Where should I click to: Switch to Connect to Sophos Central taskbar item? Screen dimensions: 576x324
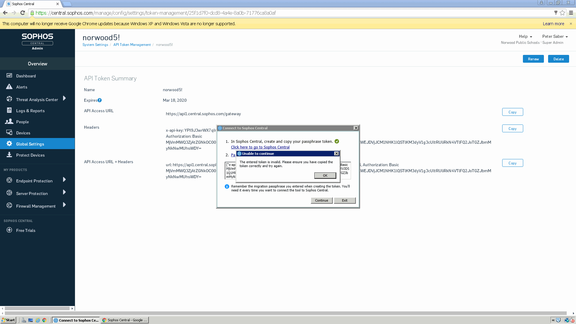(76, 320)
